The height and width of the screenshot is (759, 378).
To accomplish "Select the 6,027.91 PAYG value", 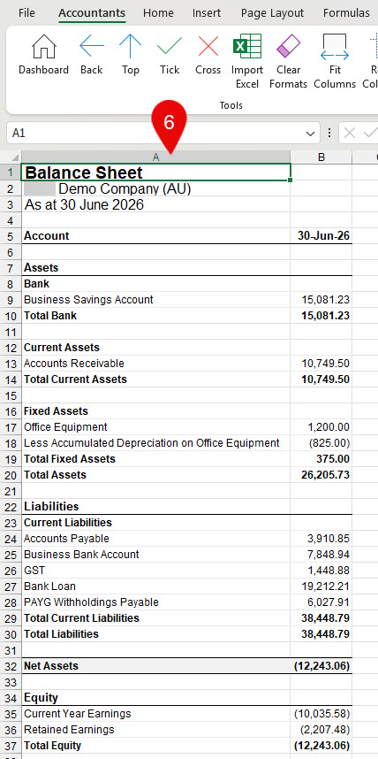I will 321,602.
